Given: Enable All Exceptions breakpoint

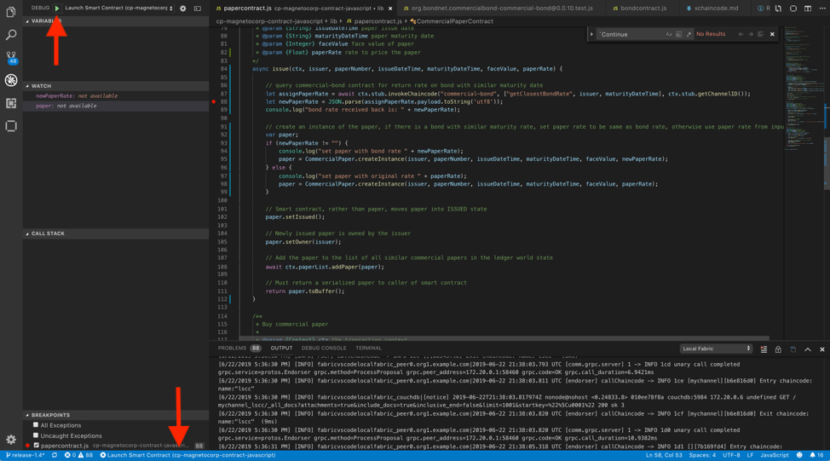Looking at the screenshot, I should tap(36, 425).
